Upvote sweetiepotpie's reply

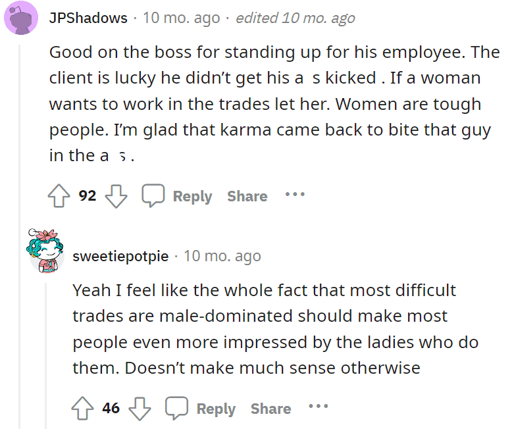pos(82,408)
